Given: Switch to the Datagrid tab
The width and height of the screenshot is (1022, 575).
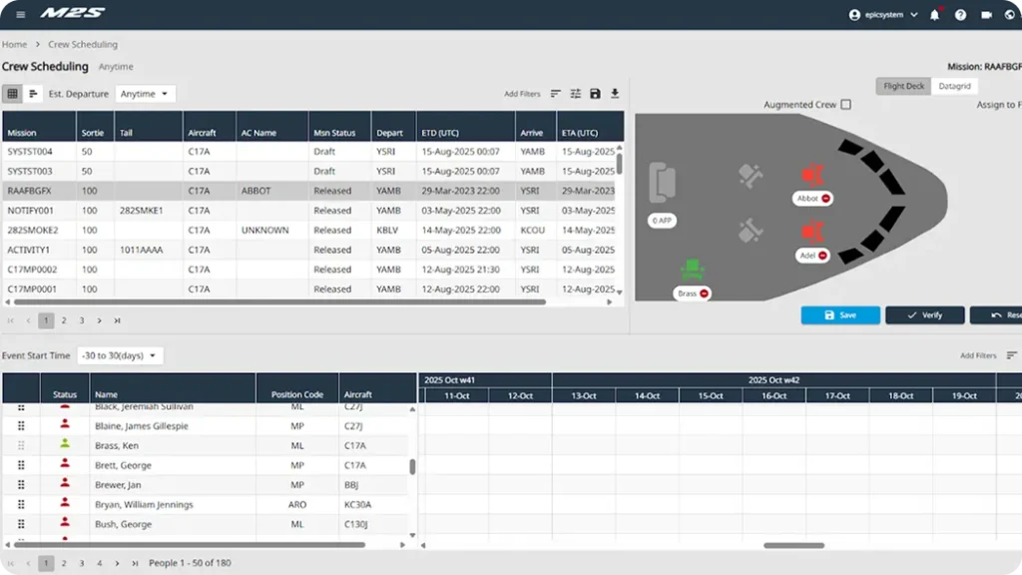Looking at the screenshot, I should click(x=954, y=86).
